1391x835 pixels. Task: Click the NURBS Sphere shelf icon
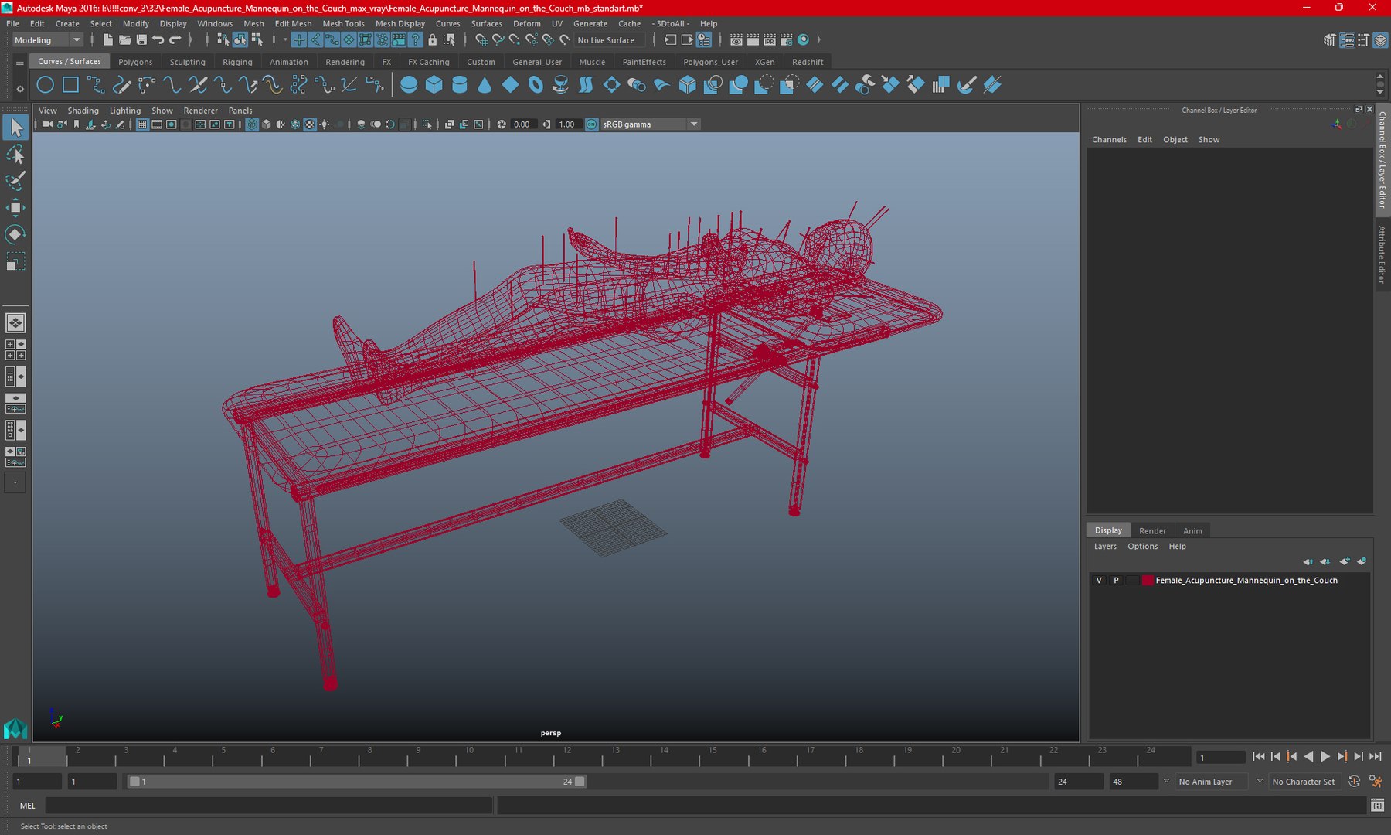click(409, 85)
